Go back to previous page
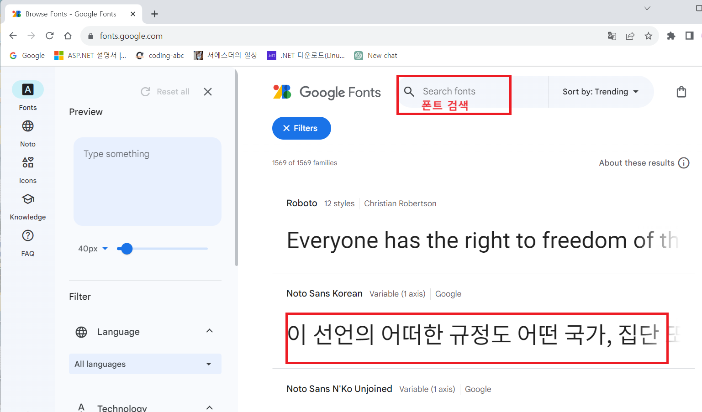The width and height of the screenshot is (702, 412). point(13,36)
